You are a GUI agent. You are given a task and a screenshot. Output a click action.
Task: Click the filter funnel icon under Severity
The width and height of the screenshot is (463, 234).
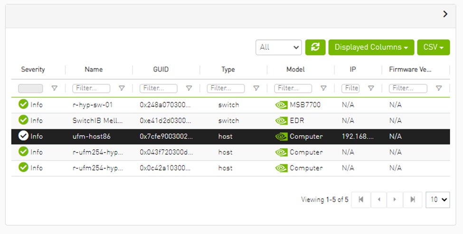click(x=54, y=88)
